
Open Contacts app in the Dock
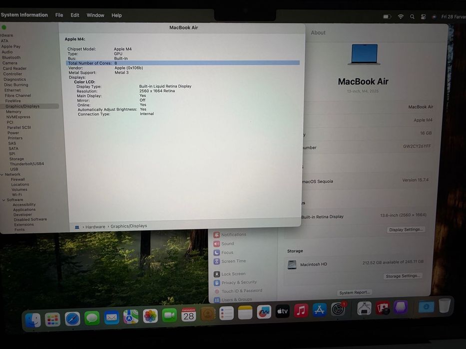(x=208, y=314)
